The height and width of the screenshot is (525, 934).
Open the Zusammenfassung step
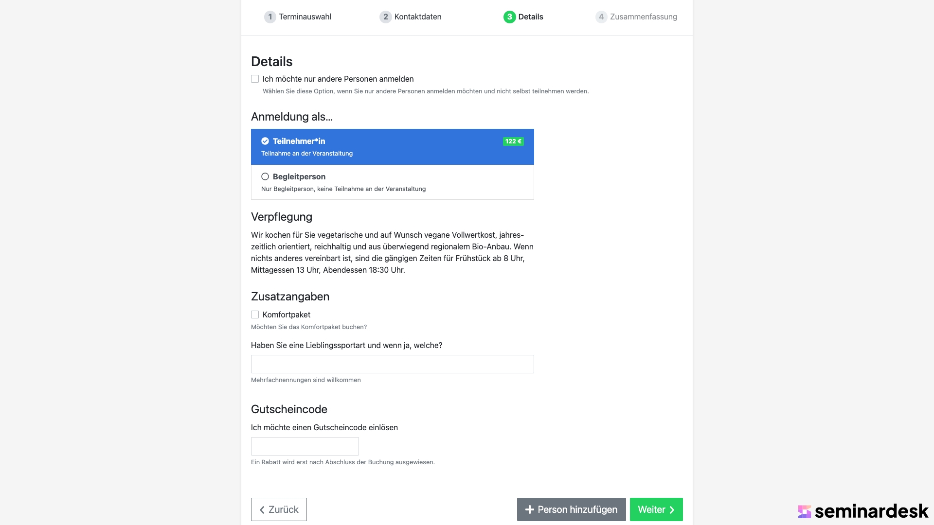coord(643,17)
